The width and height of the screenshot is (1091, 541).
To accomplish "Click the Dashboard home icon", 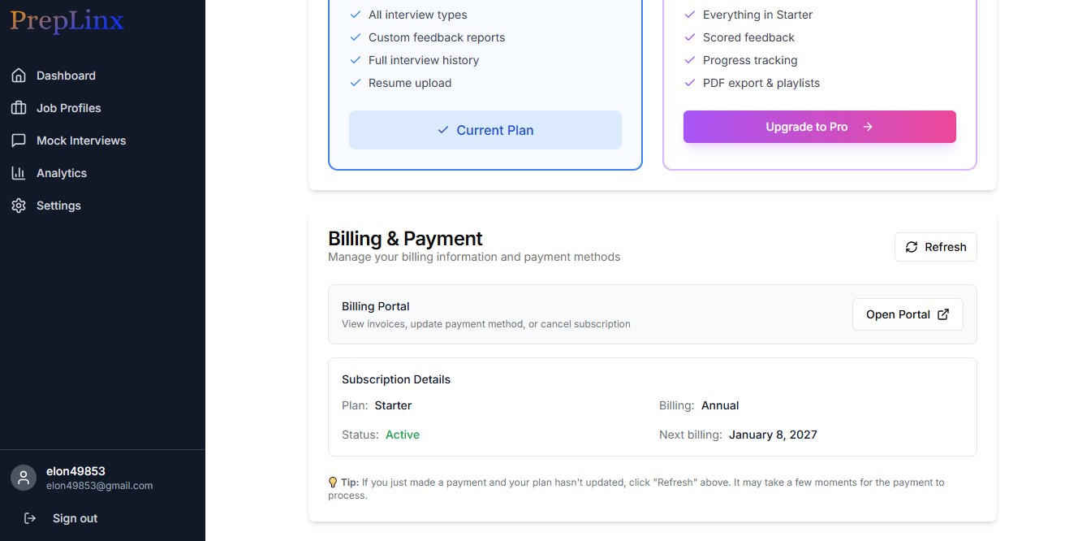I will 19,76.
